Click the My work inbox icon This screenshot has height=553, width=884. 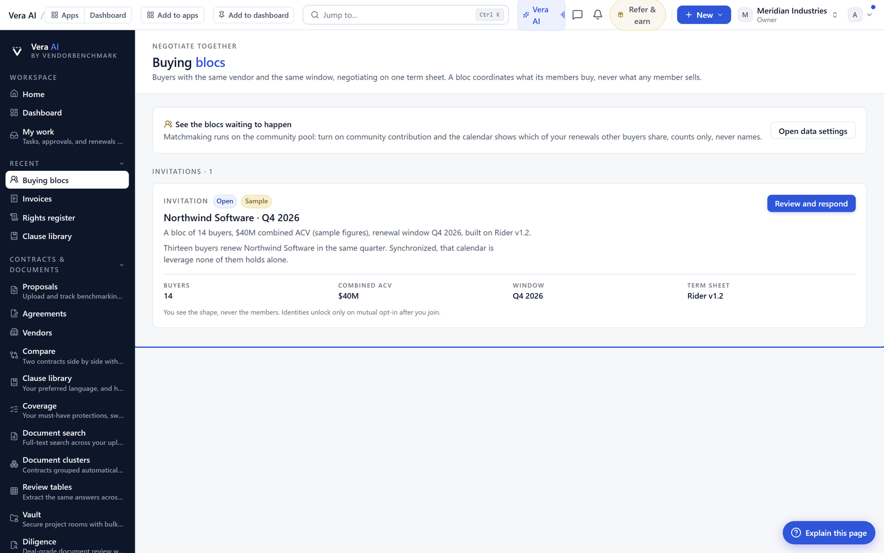[x=14, y=135]
